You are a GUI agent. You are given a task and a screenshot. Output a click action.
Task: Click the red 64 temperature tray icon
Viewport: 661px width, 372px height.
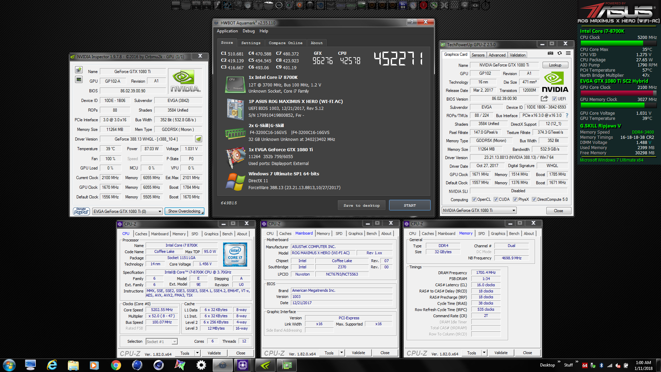585,365
